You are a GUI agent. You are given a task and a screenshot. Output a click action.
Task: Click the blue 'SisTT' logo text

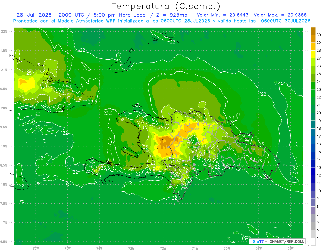coord(258,241)
